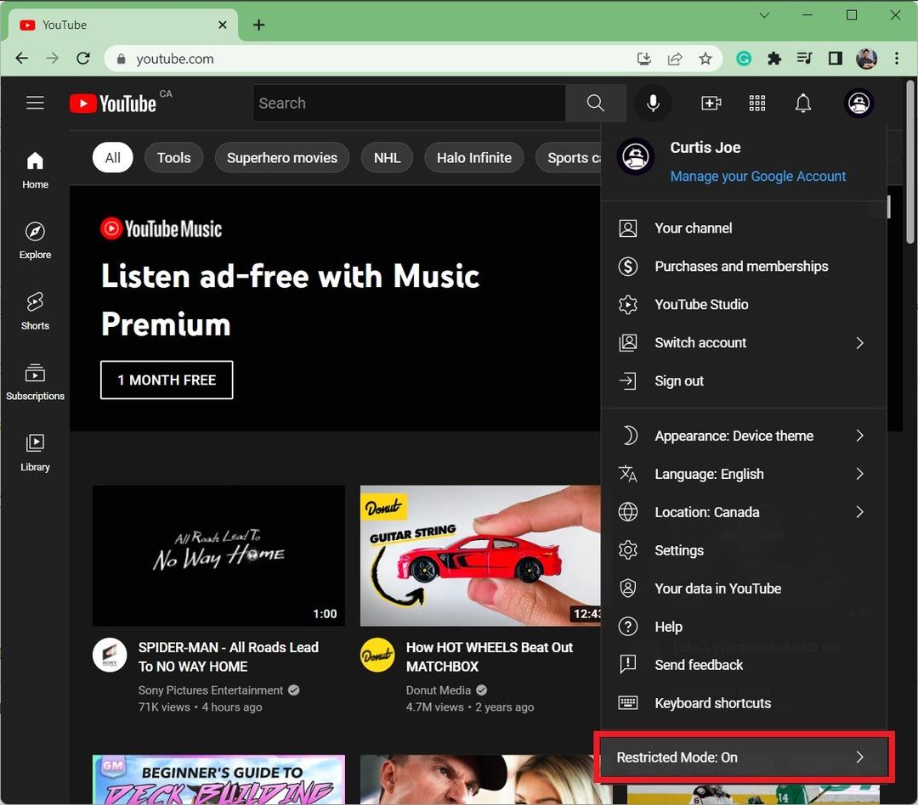Click the search magnifier button
Screen dimensions: 918x805
point(595,103)
